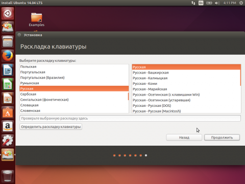
Task: Open LibreOffice Impress from the launcher
Action: tap(8, 98)
